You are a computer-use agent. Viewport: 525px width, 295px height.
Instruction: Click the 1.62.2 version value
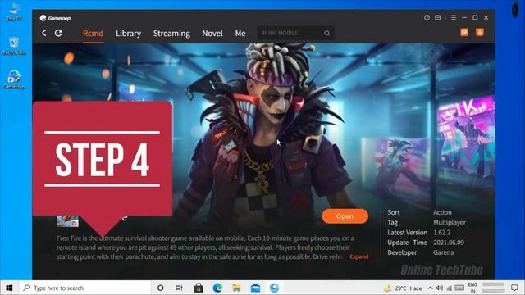click(441, 233)
